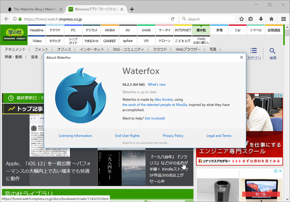Go to home page via house icon
Viewport: 290px width, 202px height.
click(x=271, y=19)
